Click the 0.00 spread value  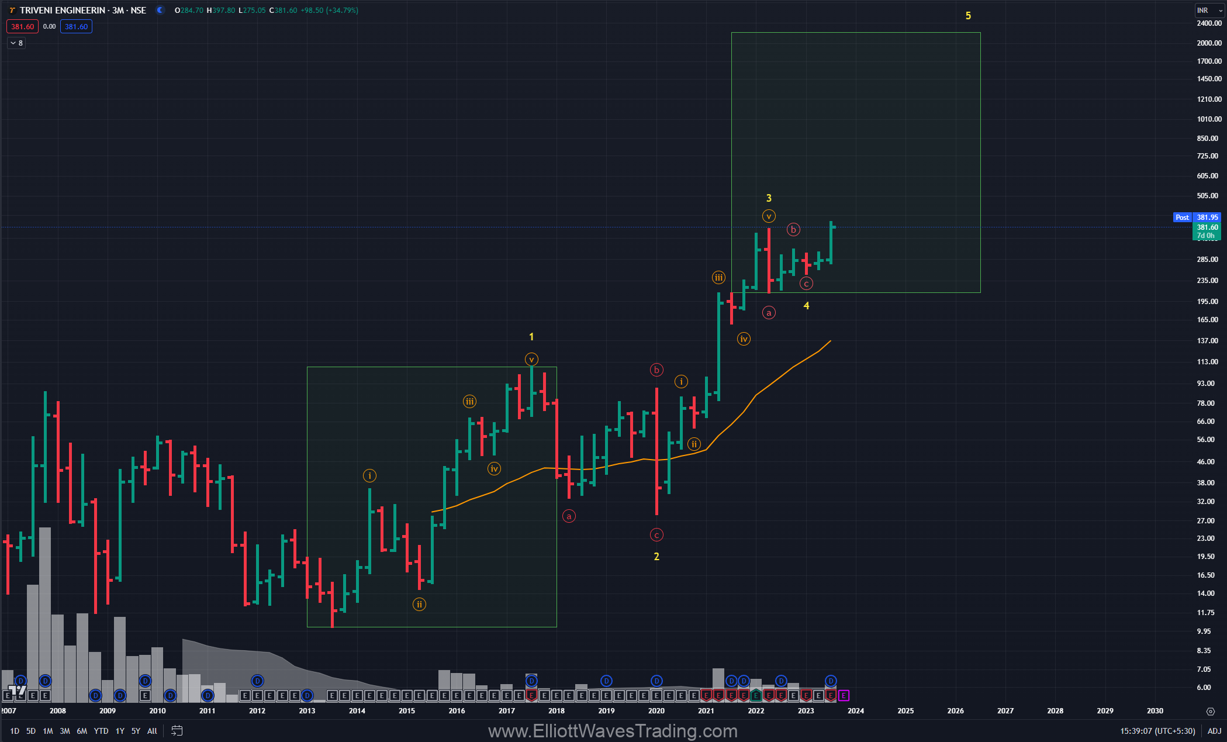coord(49,26)
